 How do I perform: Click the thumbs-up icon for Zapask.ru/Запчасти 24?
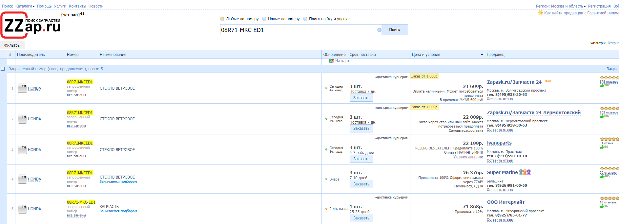pos(602,85)
